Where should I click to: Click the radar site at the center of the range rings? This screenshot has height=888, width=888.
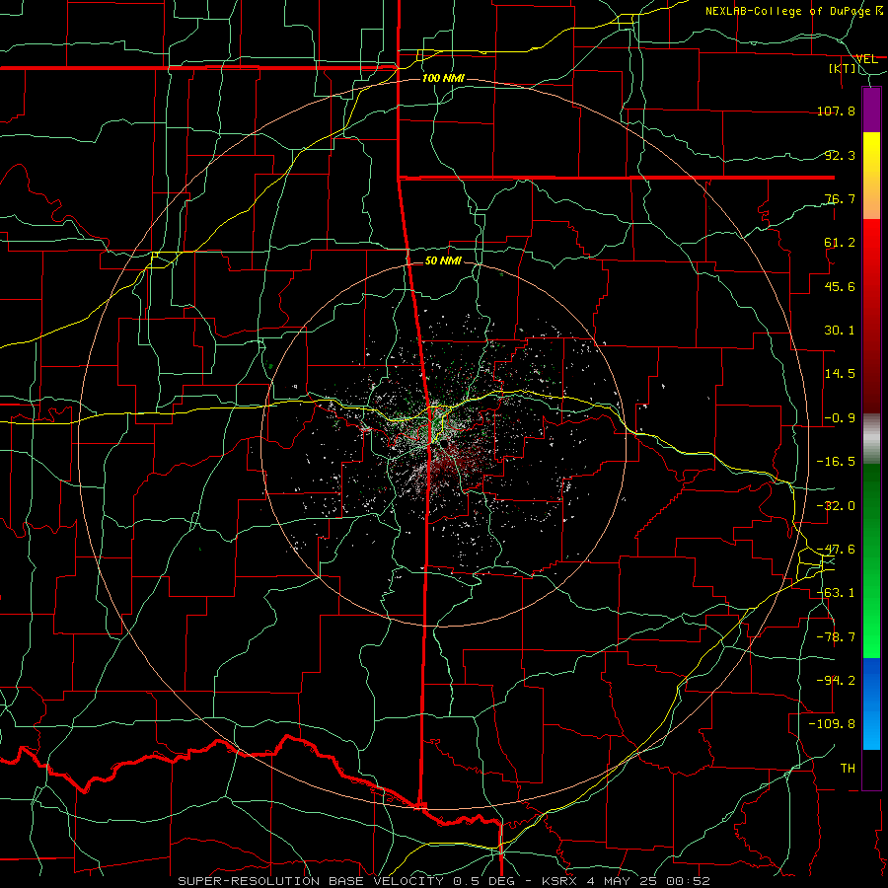coord(444,444)
